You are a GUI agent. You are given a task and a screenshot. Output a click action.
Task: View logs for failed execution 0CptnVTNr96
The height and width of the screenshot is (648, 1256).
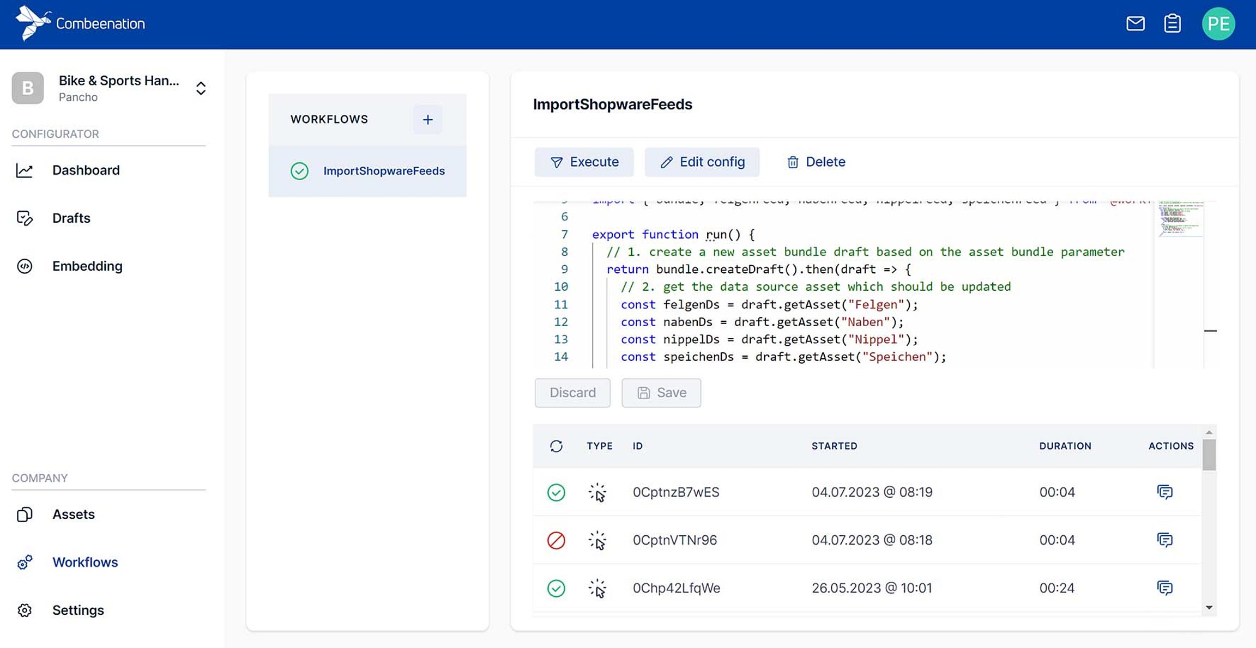1164,540
